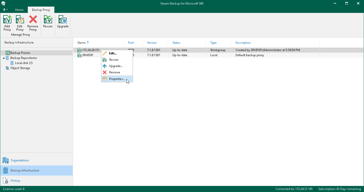Image resolution: width=364 pixels, height=192 pixels.
Task: Select Backup Repositories in the tree
Action: (24, 58)
